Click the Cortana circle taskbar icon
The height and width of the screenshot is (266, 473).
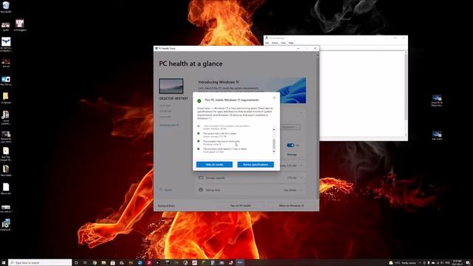[x=76, y=263]
